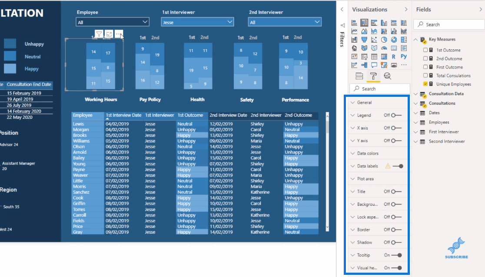Select the slicer visual
The height and width of the screenshot is (277, 485).
[x=364, y=56]
